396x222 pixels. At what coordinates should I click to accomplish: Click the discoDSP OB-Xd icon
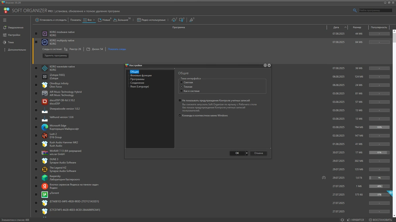(45, 102)
